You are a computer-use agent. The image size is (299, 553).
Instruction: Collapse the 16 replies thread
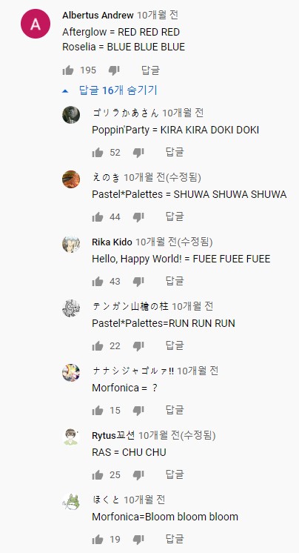coord(110,90)
